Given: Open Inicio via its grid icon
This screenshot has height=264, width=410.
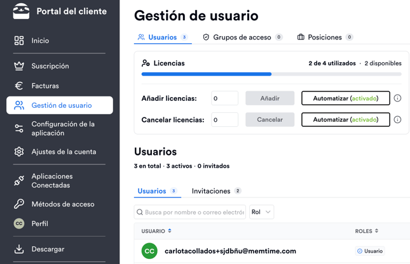Looking at the screenshot, I should click(19, 41).
